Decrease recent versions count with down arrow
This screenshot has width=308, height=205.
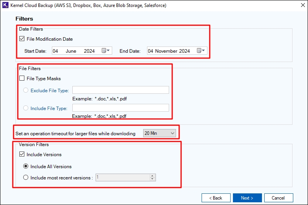[152, 179]
